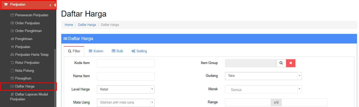Go to Pengiriman in the sidebar
Screen dimensions: 359x107
tap(21, 39)
